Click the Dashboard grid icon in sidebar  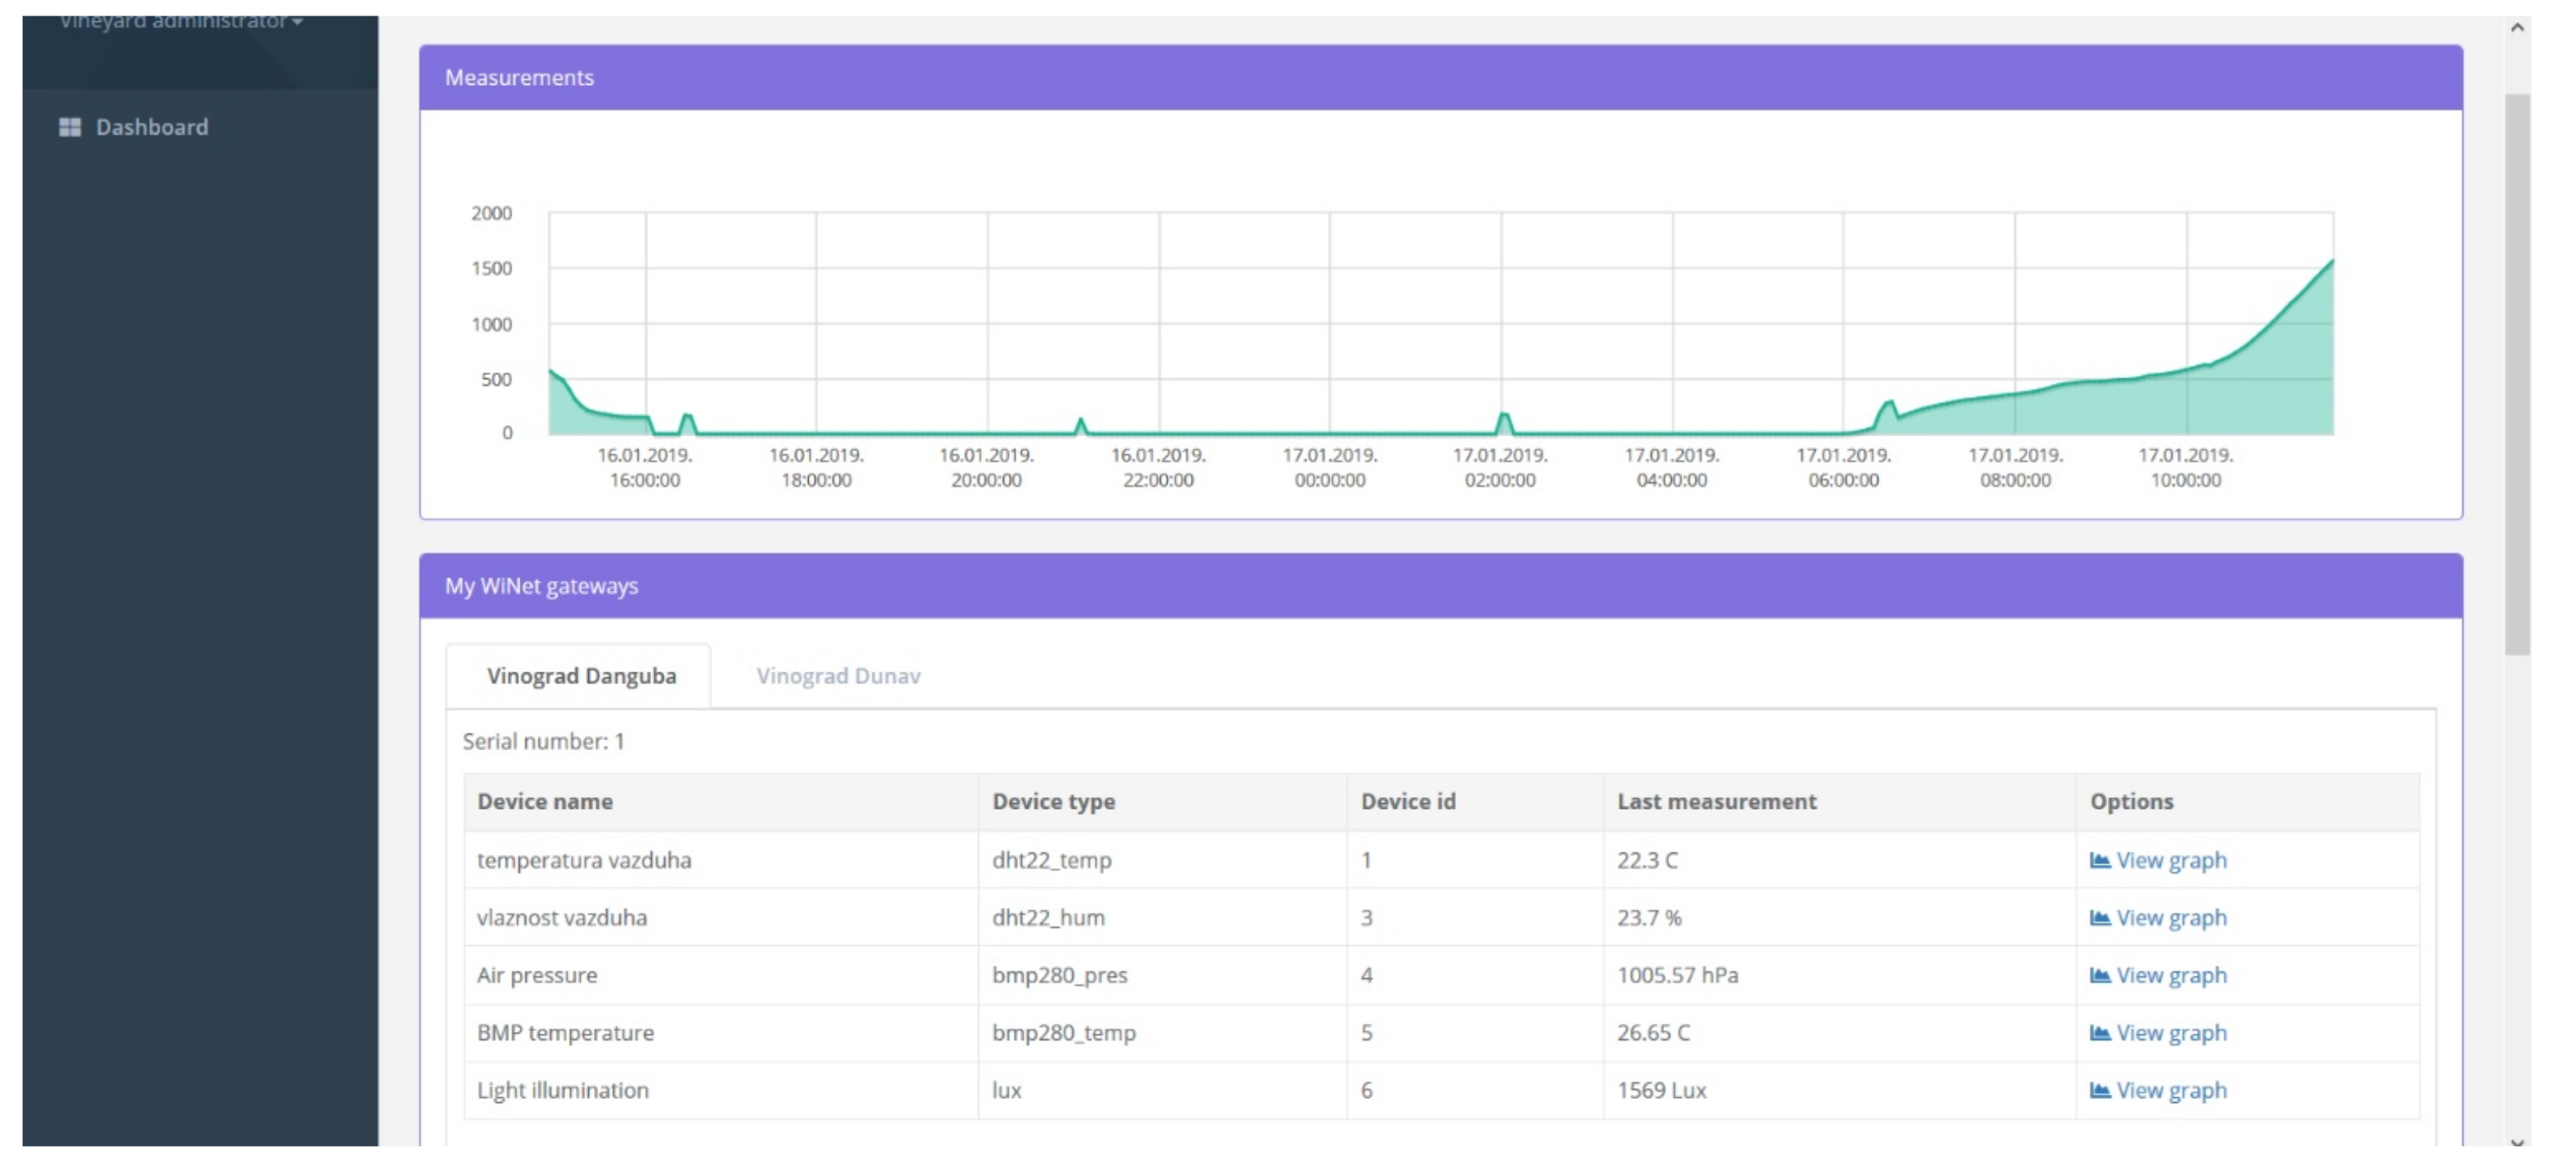[x=69, y=127]
